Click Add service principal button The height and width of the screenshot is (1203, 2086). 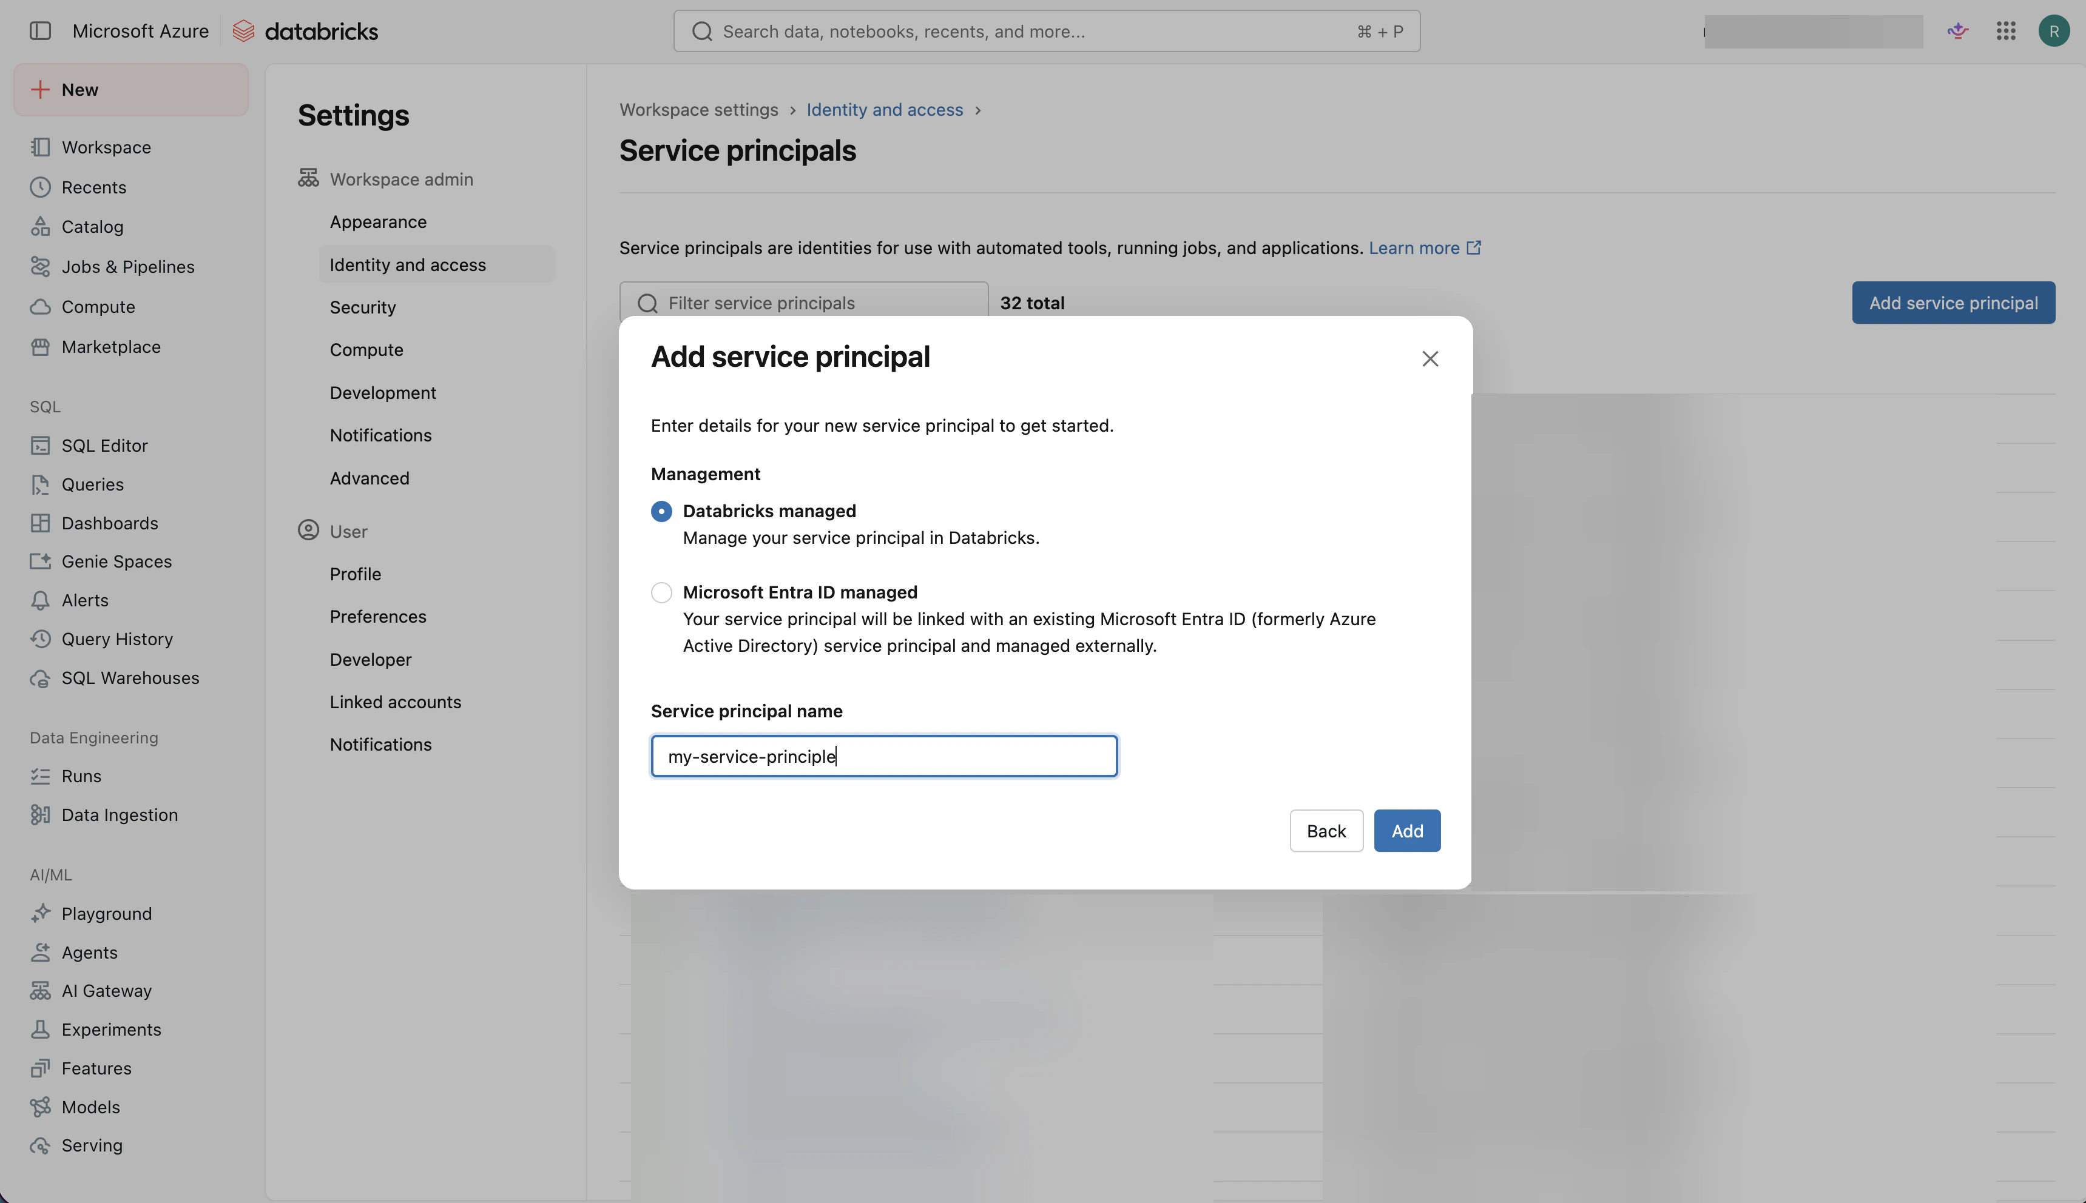pos(1953,303)
